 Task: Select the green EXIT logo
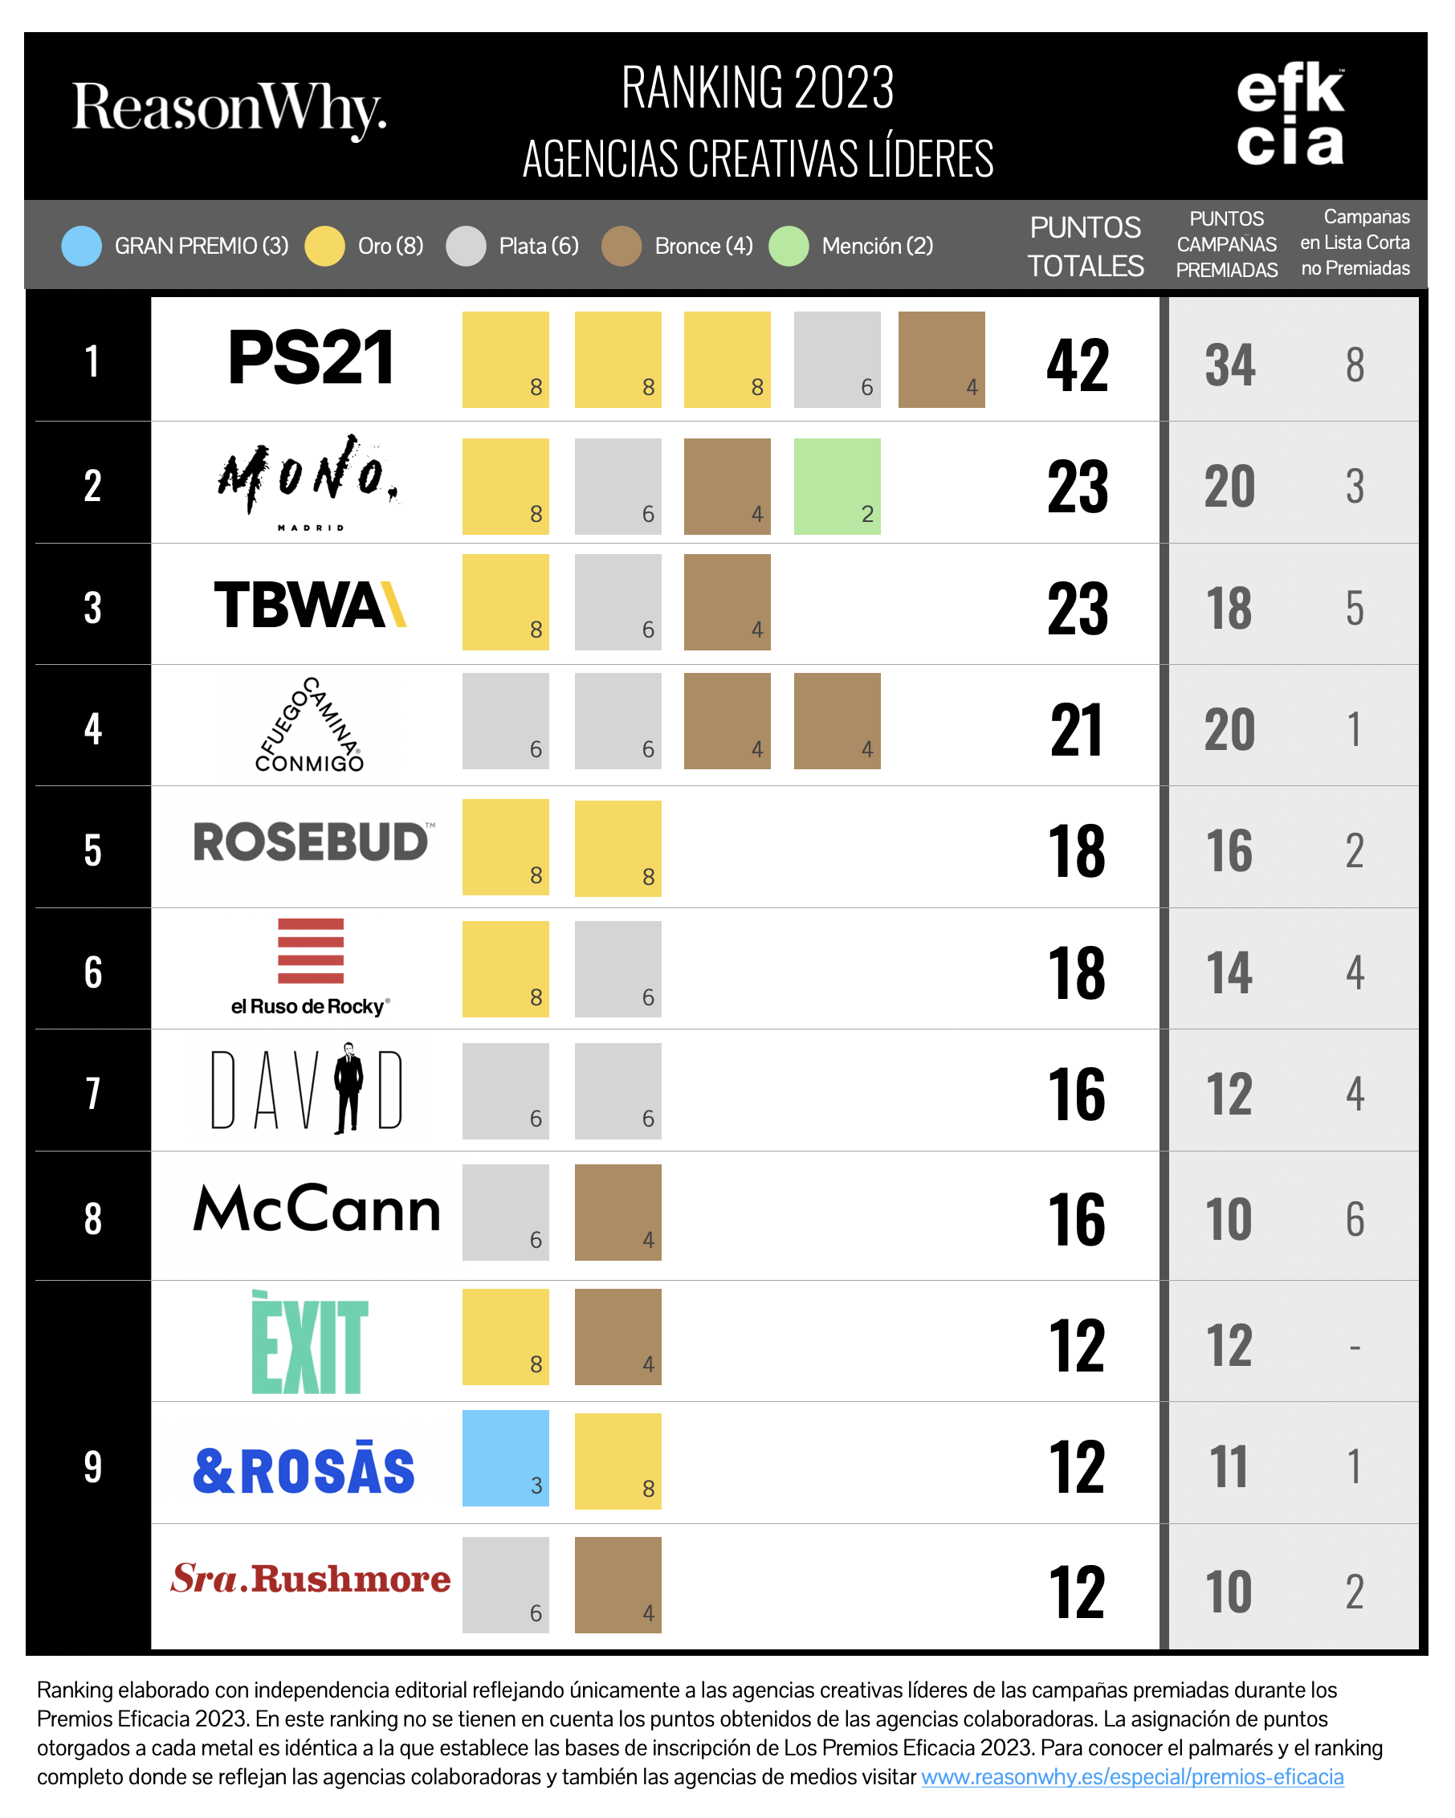point(309,1343)
